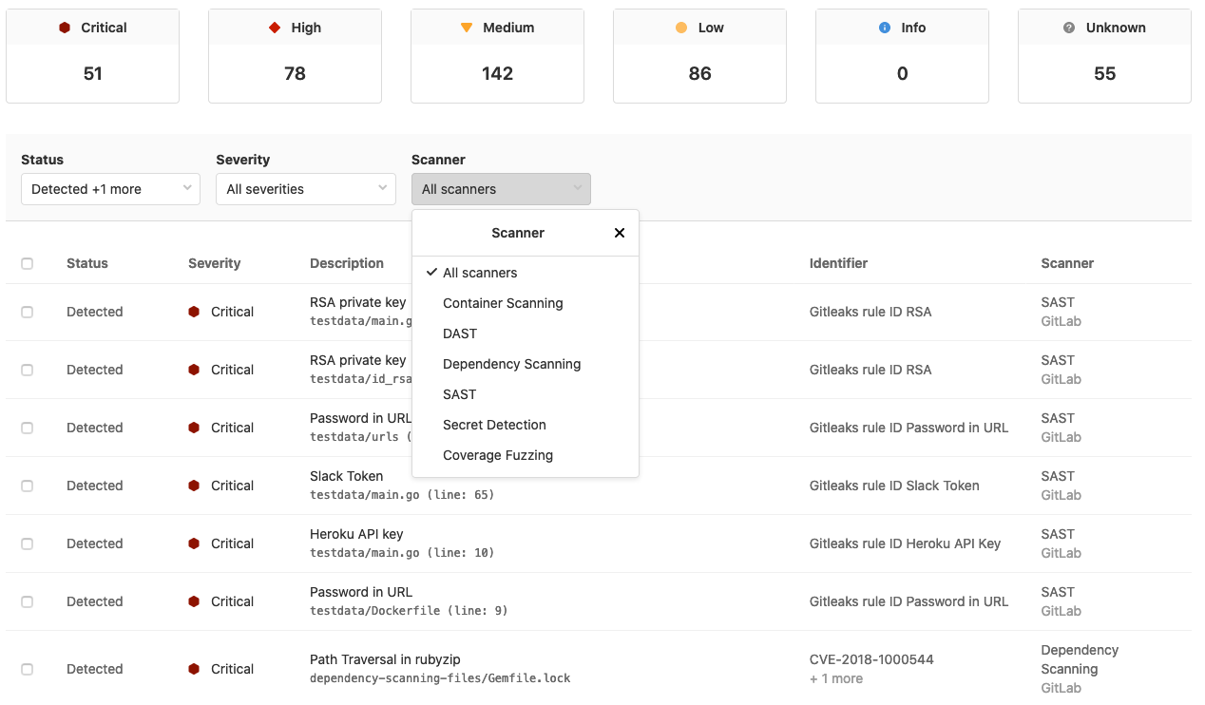Toggle the select-all checkbox in the table header
Screen dimensions: 1205x705
(x=27, y=263)
